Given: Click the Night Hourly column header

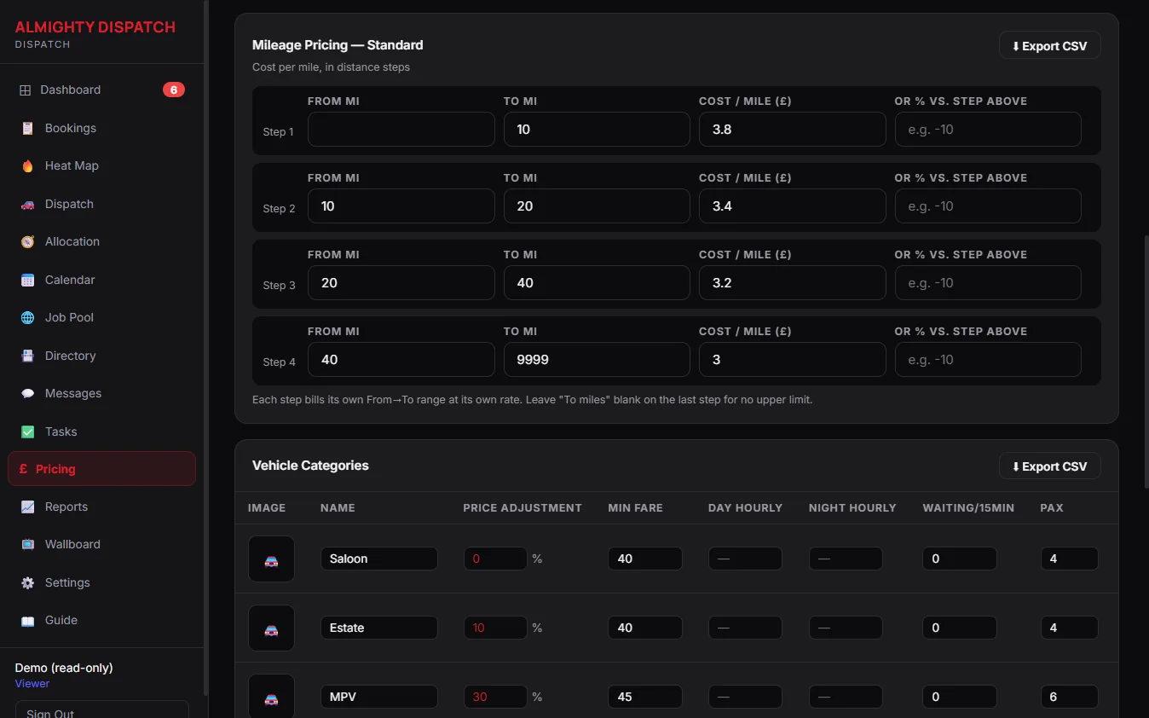Looking at the screenshot, I should [852, 507].
